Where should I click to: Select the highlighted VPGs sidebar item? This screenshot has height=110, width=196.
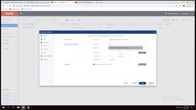[x=9, y=25]
